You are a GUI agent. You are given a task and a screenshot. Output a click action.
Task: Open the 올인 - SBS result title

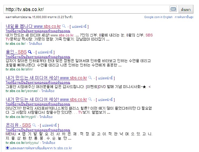coord(16,52)
